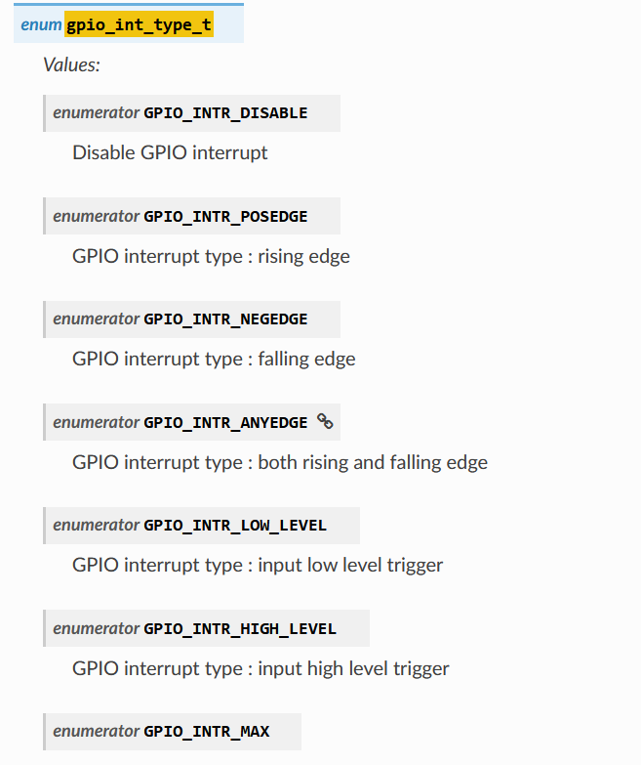641x765 pixels.
Task: Click the "both rising and falling edge" description
Action: [280, 462]
